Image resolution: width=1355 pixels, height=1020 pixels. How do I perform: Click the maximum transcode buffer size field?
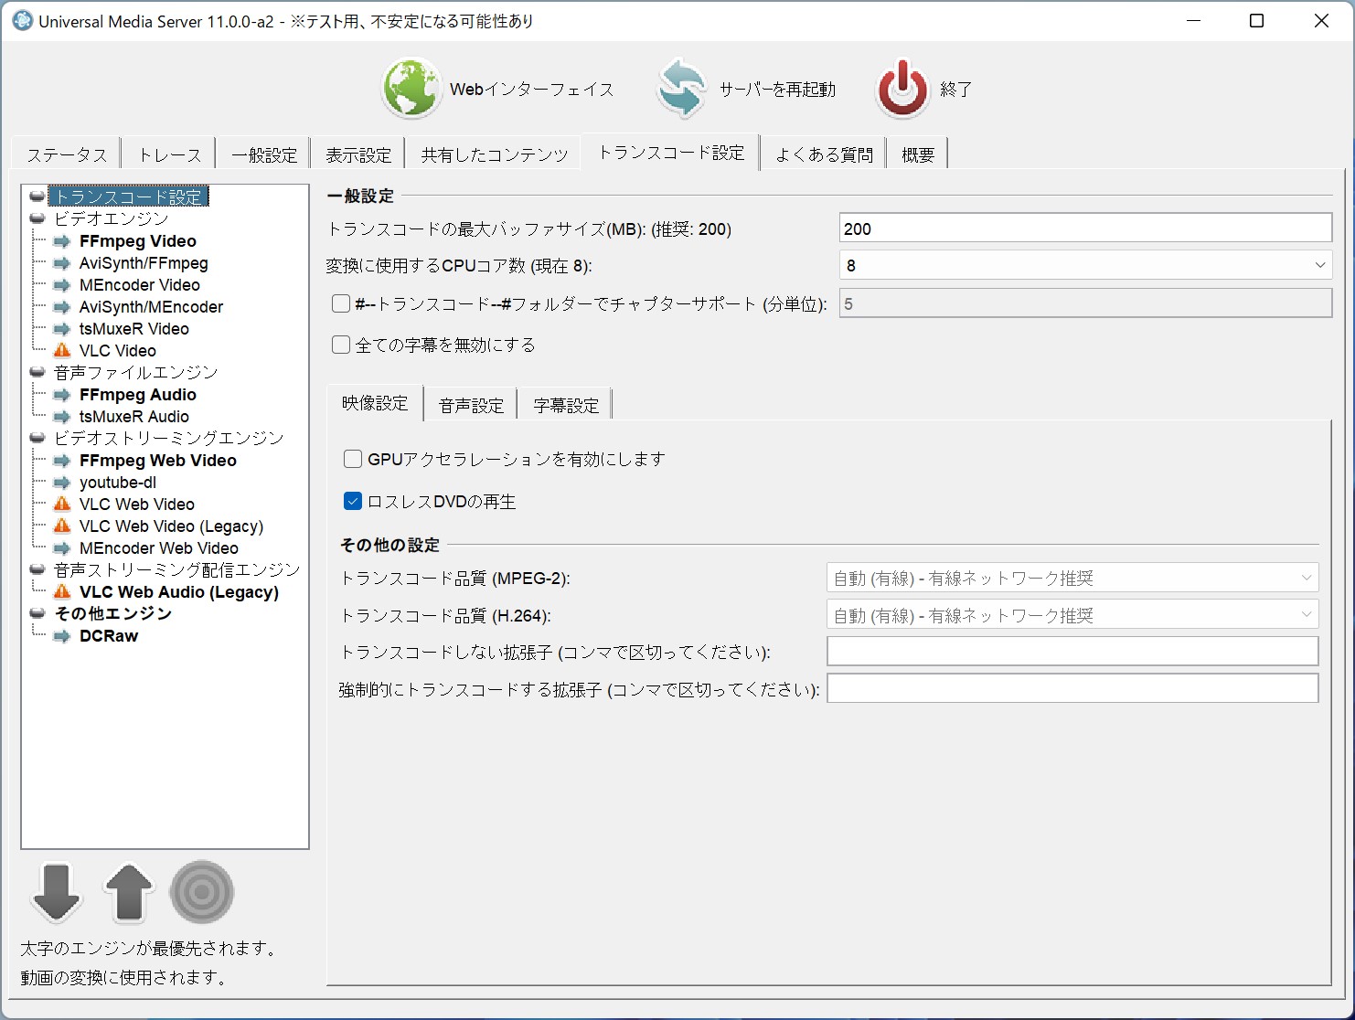pyautogui.click(x=1084, y=228)
